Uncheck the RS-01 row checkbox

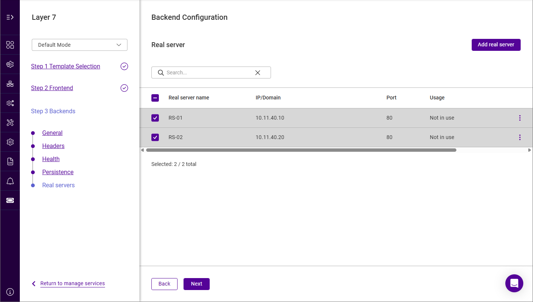155,118
